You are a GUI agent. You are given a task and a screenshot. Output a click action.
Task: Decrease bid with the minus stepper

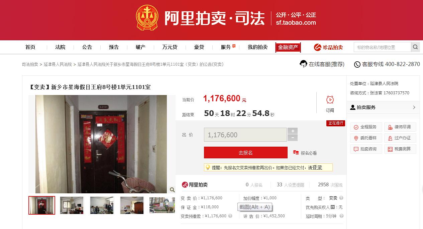[x=293, y=138]
